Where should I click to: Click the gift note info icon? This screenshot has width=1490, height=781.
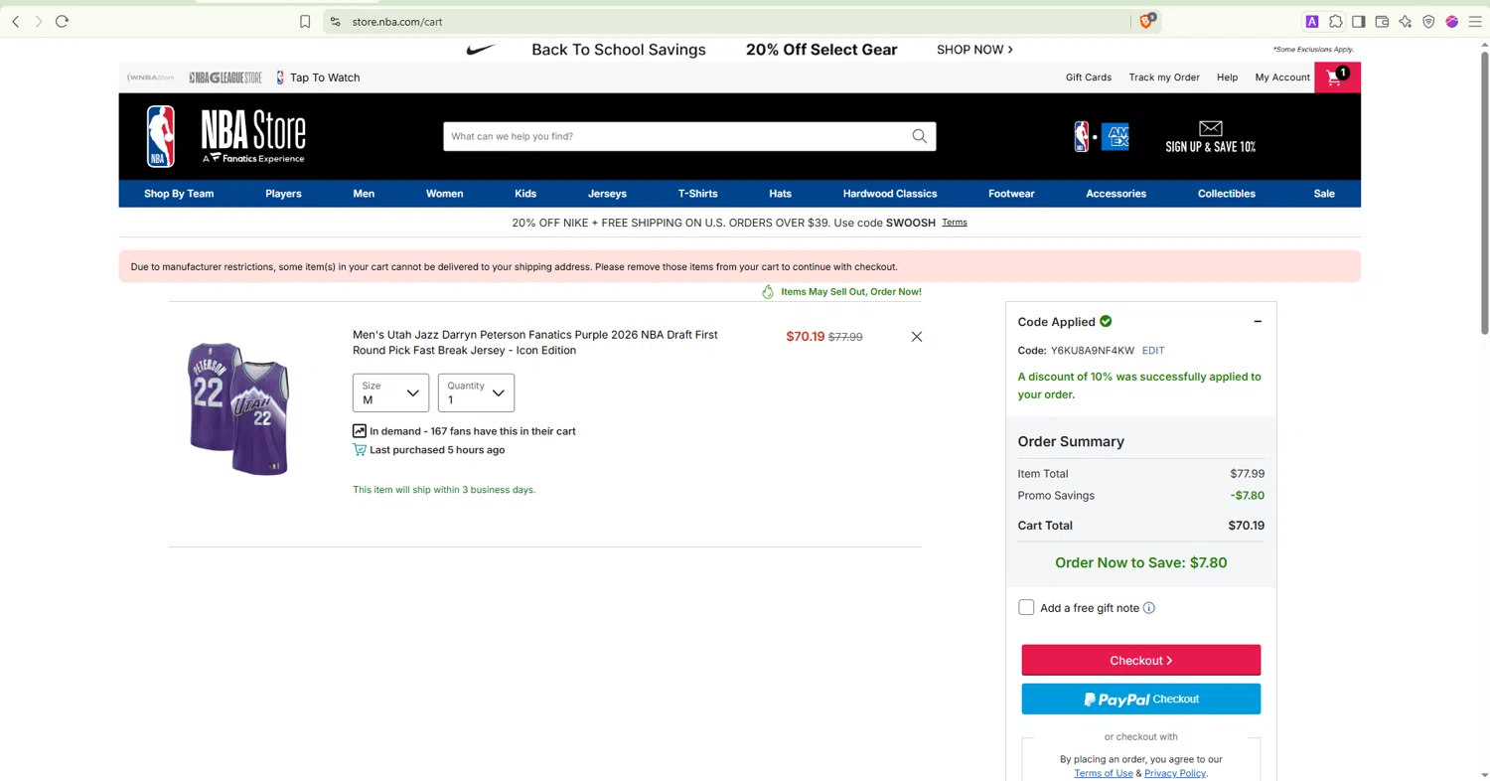point(1149,608)
